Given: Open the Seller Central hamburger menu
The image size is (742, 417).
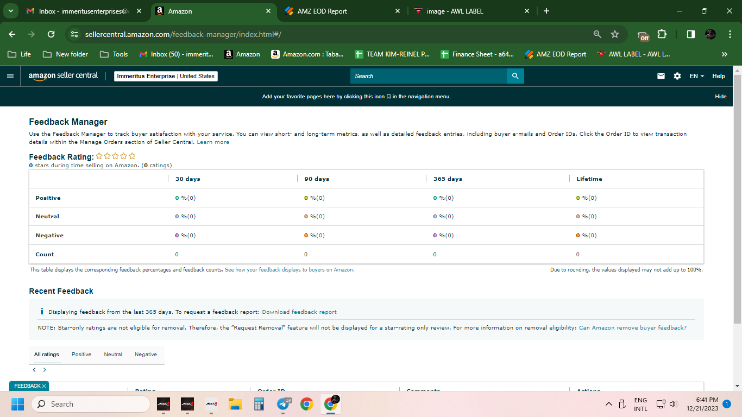Looking at the screenshot, I should [x=10, y=76].
